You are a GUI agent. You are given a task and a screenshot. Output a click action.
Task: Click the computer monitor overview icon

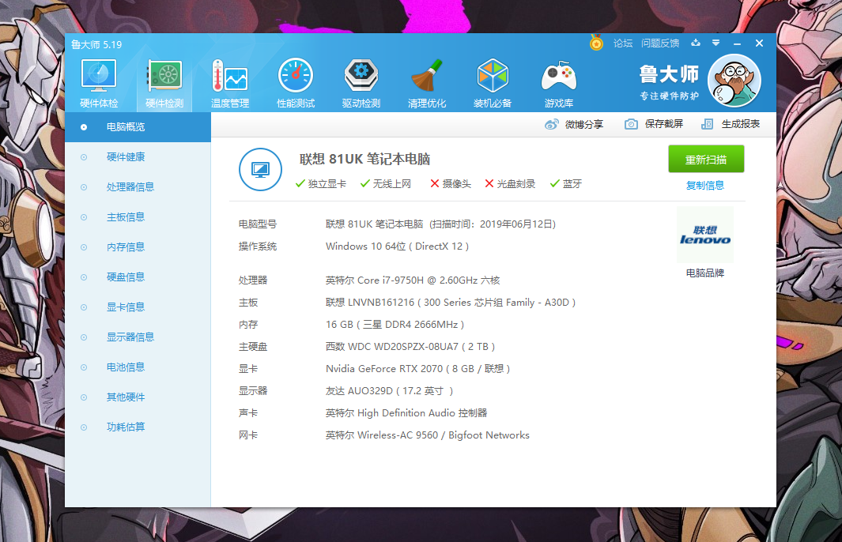click(x=260, y=170)
